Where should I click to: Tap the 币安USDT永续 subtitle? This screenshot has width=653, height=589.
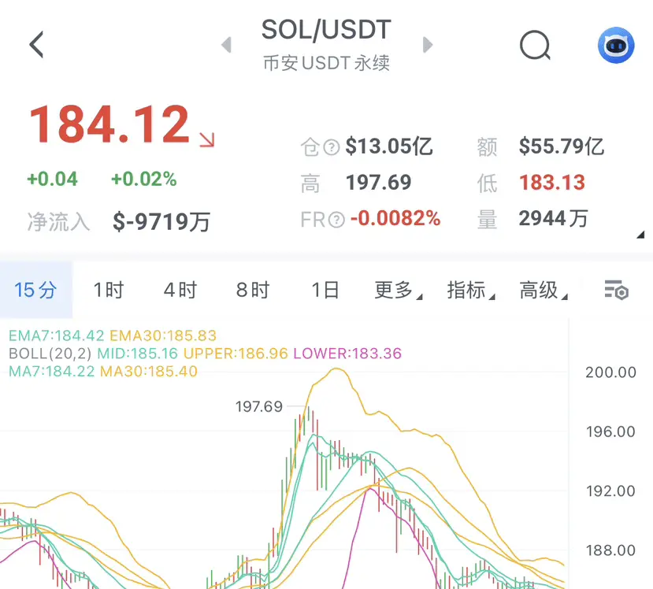(326, 63)
